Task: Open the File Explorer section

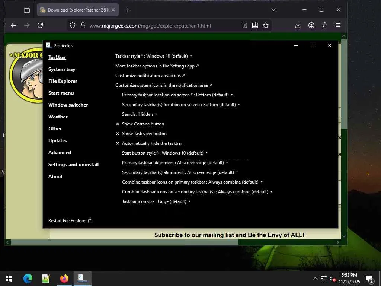Action: pos(63,81)
